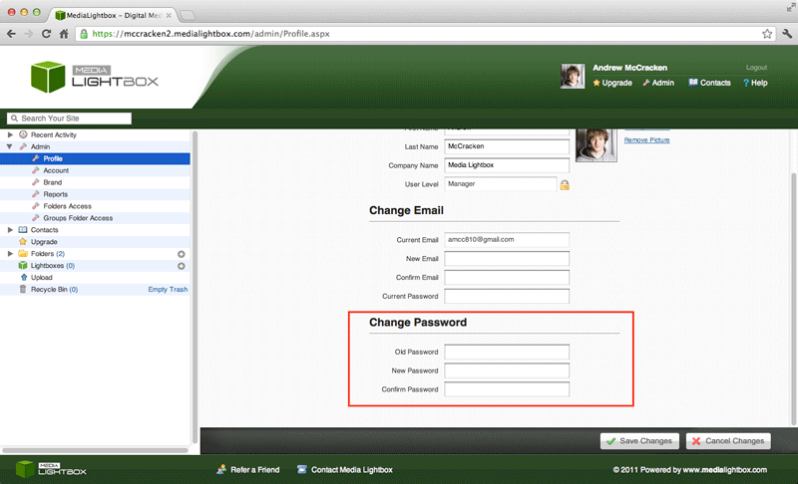798x484 pixels.
Task: Click the plus icon next to Folders
Action: [181, 254]
